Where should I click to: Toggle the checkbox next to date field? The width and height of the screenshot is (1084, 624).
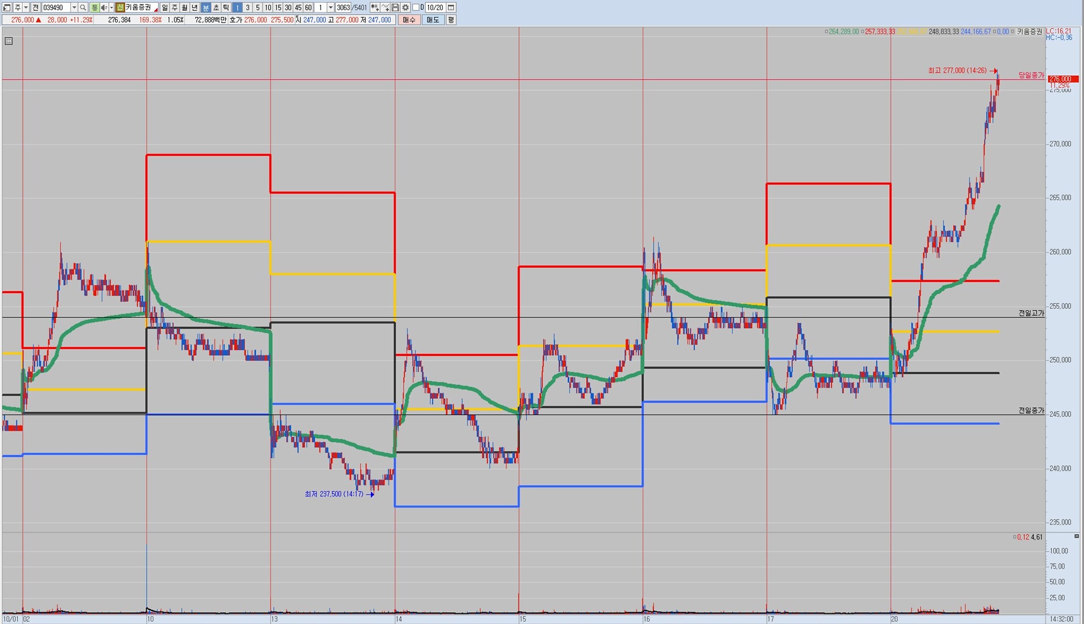tap(416, 7)
